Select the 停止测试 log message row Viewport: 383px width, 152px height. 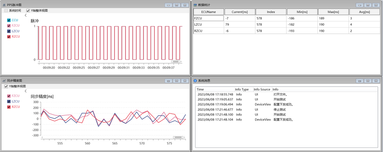click(x=287, y=109)
